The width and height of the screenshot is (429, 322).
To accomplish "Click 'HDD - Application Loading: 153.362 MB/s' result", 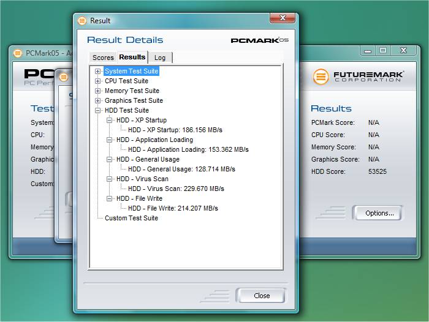I will pyautogui.click(x=188, y=150).
